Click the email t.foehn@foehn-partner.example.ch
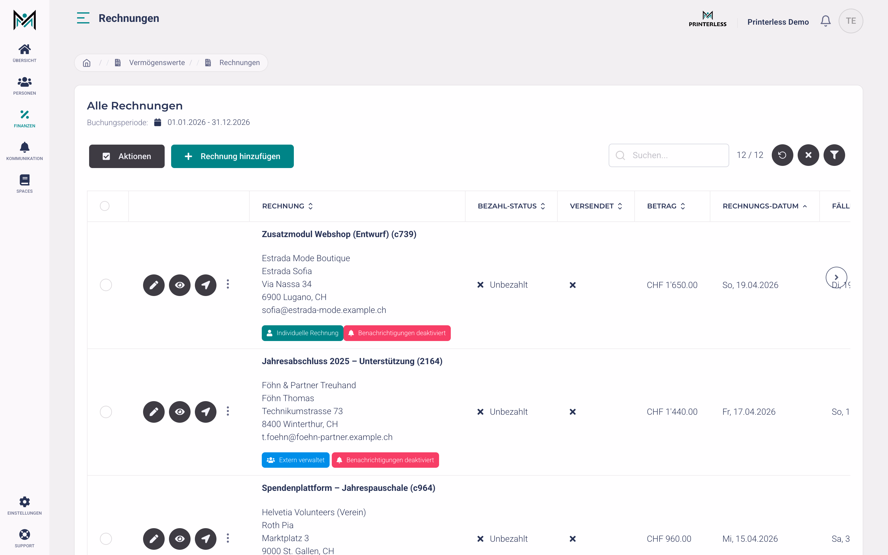The width and height of the screenshot is (888, 555). point(327,437)
